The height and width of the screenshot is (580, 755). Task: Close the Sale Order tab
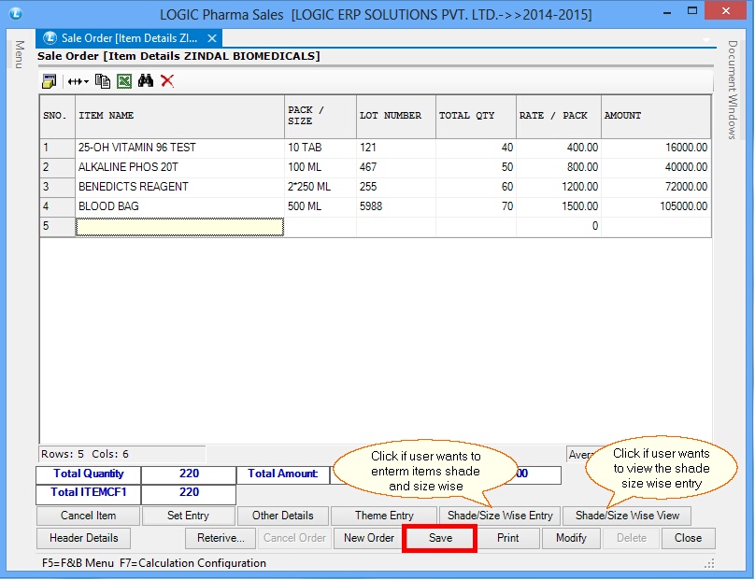point(212,38)
